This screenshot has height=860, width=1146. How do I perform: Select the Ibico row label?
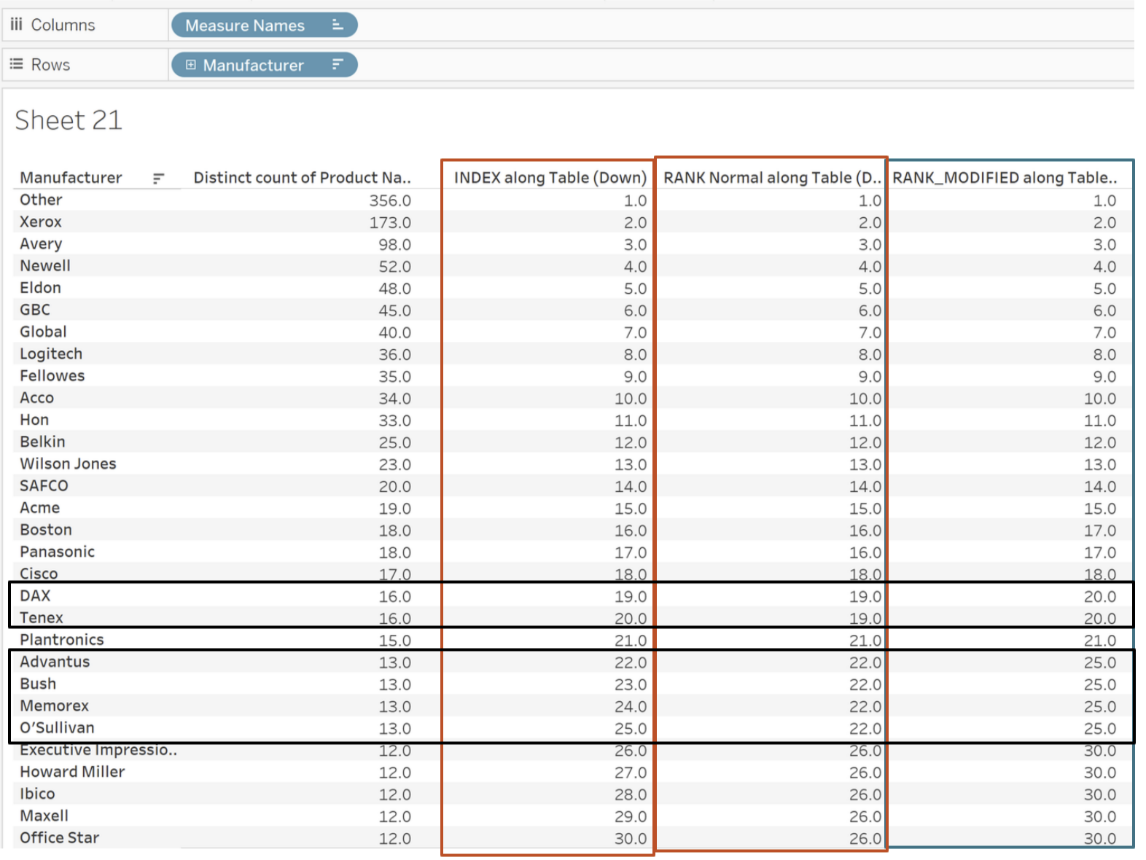point(37,794)
